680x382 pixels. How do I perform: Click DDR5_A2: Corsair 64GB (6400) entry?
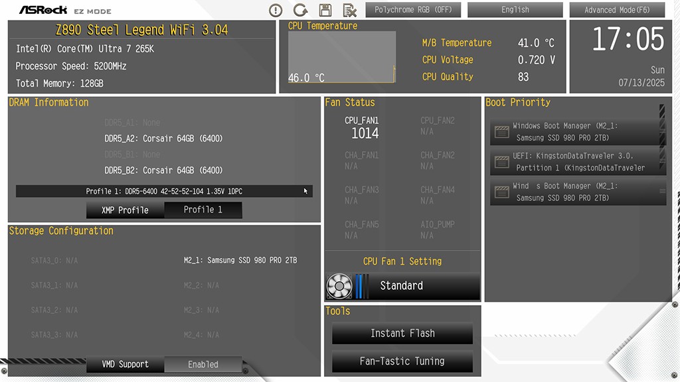(x=163, y=139)
